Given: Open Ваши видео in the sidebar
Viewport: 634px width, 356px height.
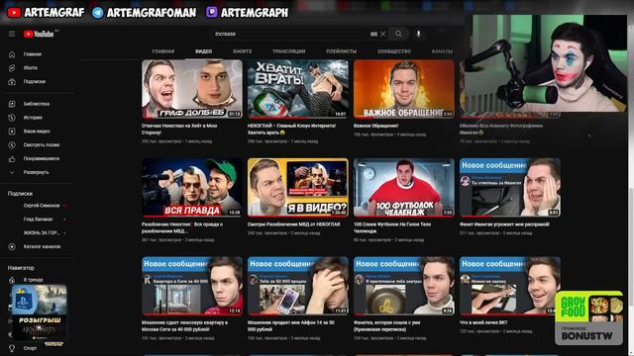Looking at the screenshot, I should tap(38, 132).
